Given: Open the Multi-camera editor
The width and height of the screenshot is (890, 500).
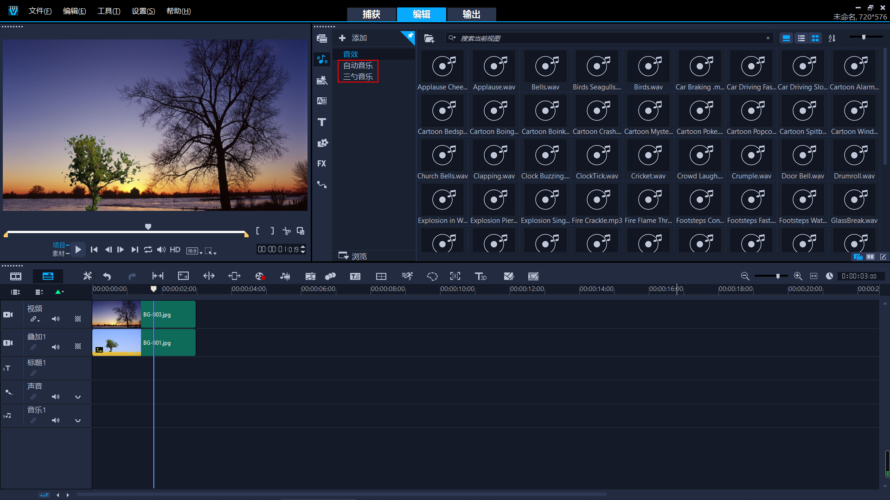Looking at the screenshot, I should (381, 276).
